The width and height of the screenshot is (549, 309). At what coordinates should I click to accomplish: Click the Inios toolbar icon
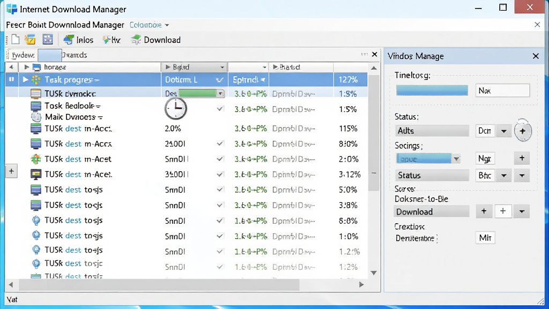click(69, 40)
